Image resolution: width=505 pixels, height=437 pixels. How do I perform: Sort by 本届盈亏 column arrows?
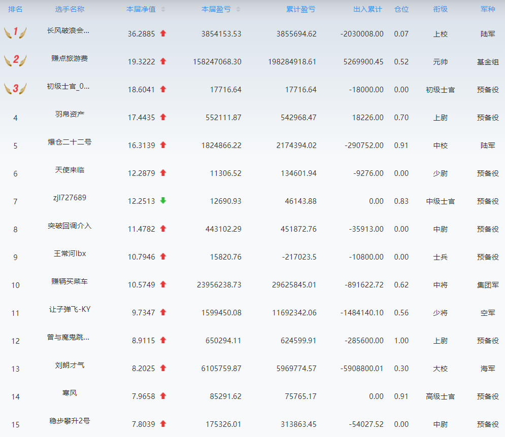point(238,9)
